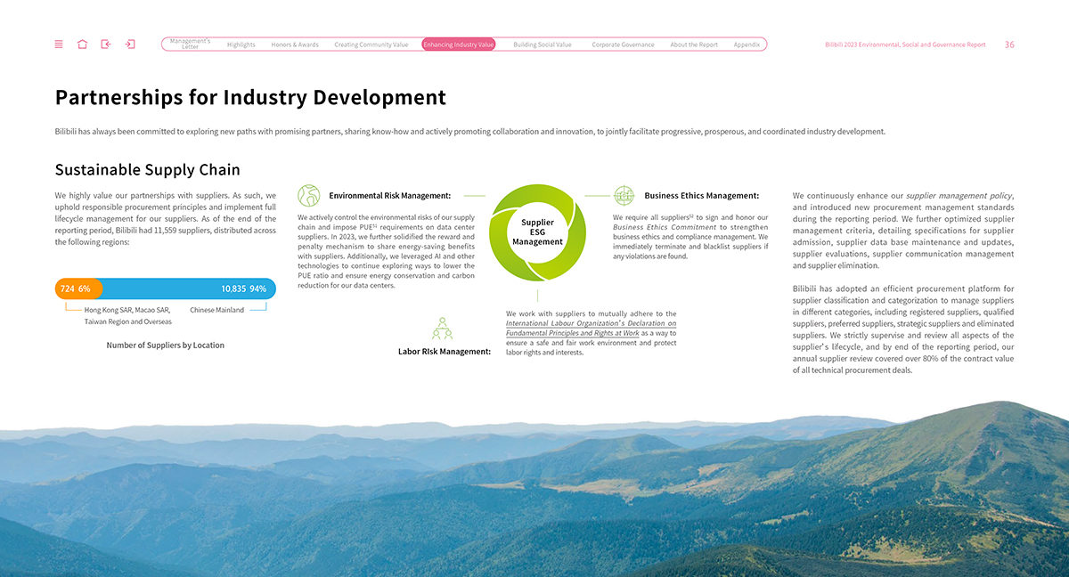Click the next page arrow icon

click(x=130, y=45)
